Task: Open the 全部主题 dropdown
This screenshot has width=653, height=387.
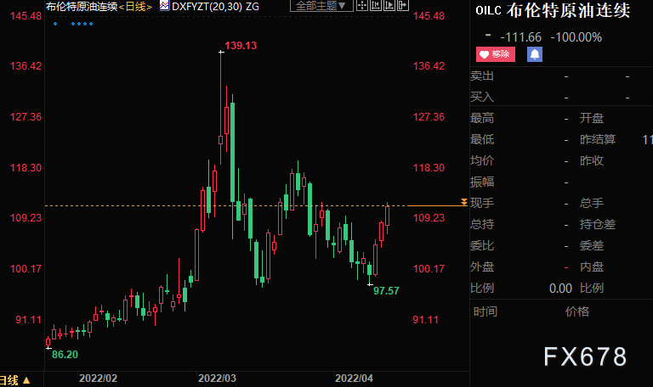Action: click(321, 6)
